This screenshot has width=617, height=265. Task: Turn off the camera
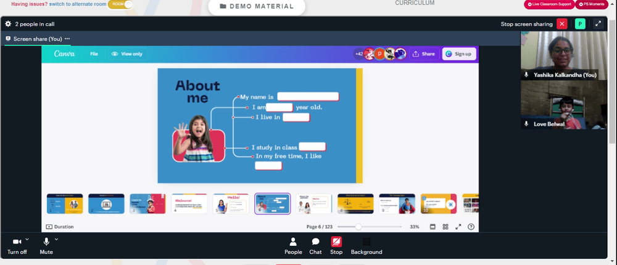pos(17,246)
